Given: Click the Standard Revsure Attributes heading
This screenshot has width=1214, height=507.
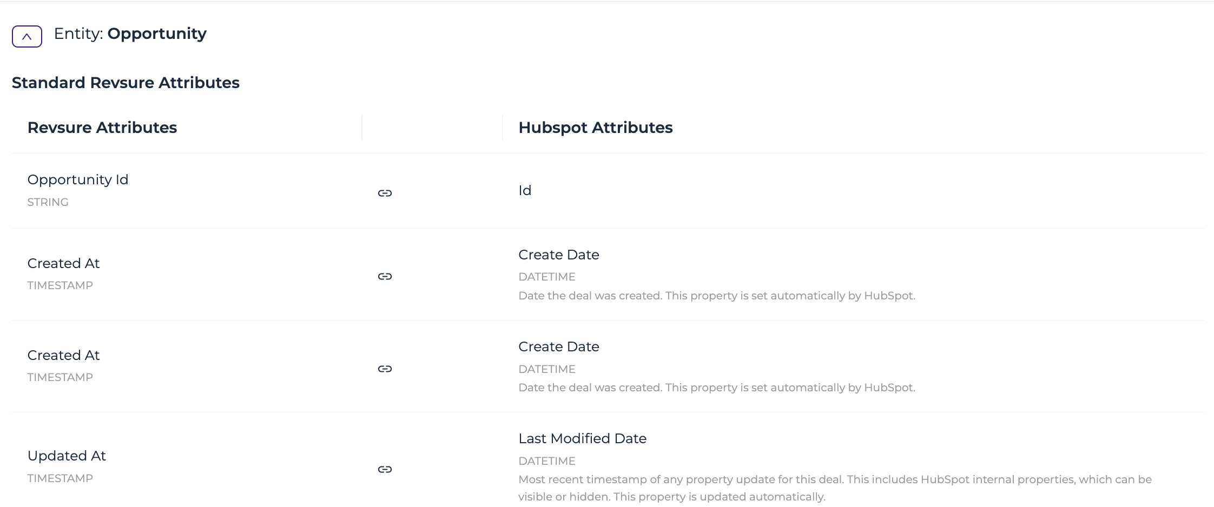Looking at the screenshot, I should pyautogui.click(x=126, y=83).
